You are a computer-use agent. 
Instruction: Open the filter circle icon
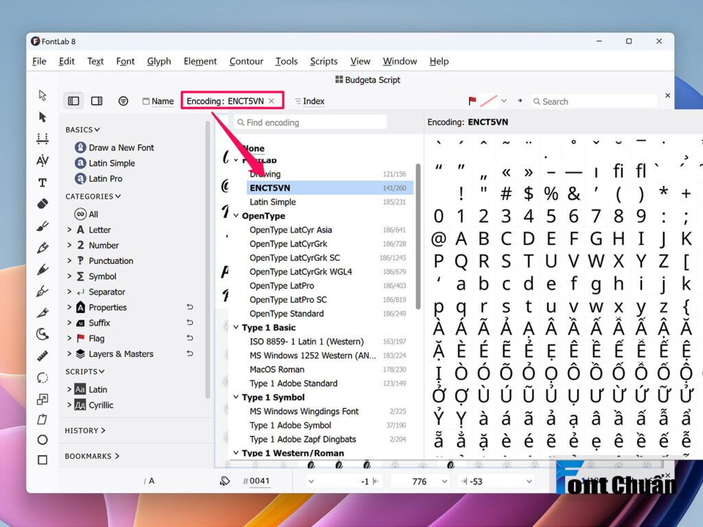point(124,101)
